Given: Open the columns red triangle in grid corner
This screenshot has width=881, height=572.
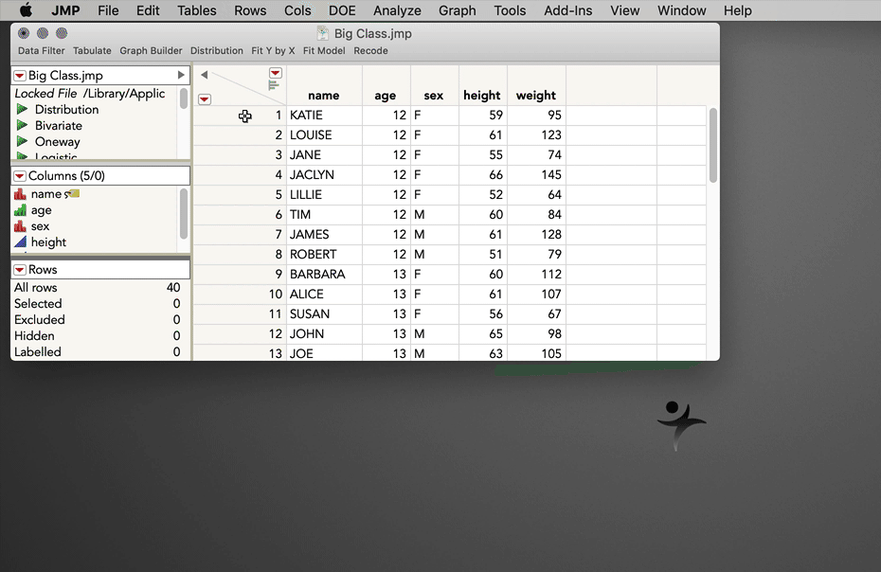Looking at the screenshot, I should point(276,73).
